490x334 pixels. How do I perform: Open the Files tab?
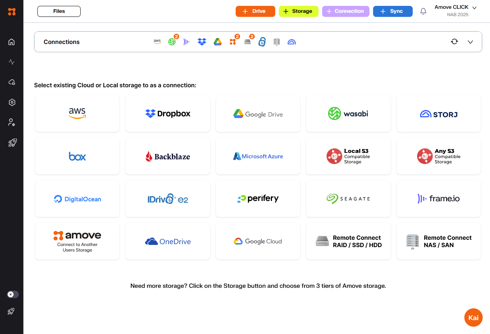pyautogui.click(x=59, y=11)
